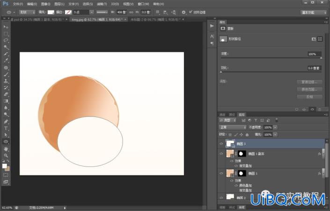Click play button on collapsed panel strip
Image resolution: width=330 pixels, height=211 pixels.
pyautogui.click(x=212, y=26)
